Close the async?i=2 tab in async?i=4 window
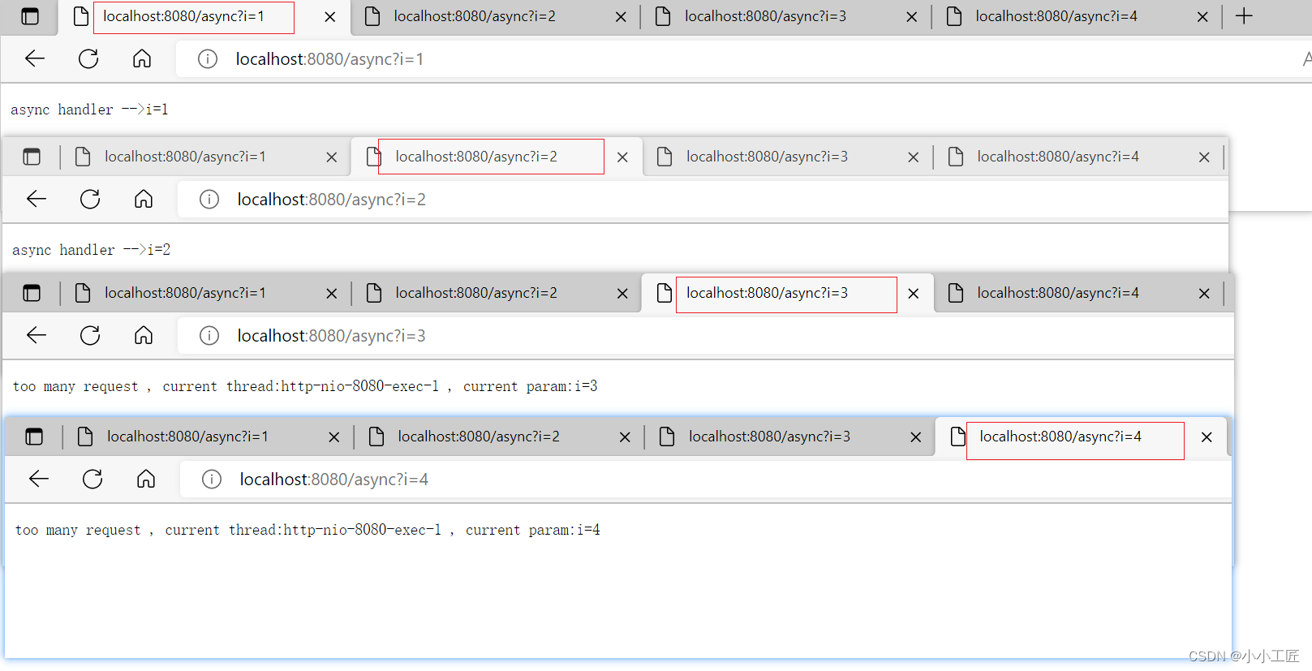Image resolution: width=1312 pixels, height=671 pixels. (x=625, y=437)
